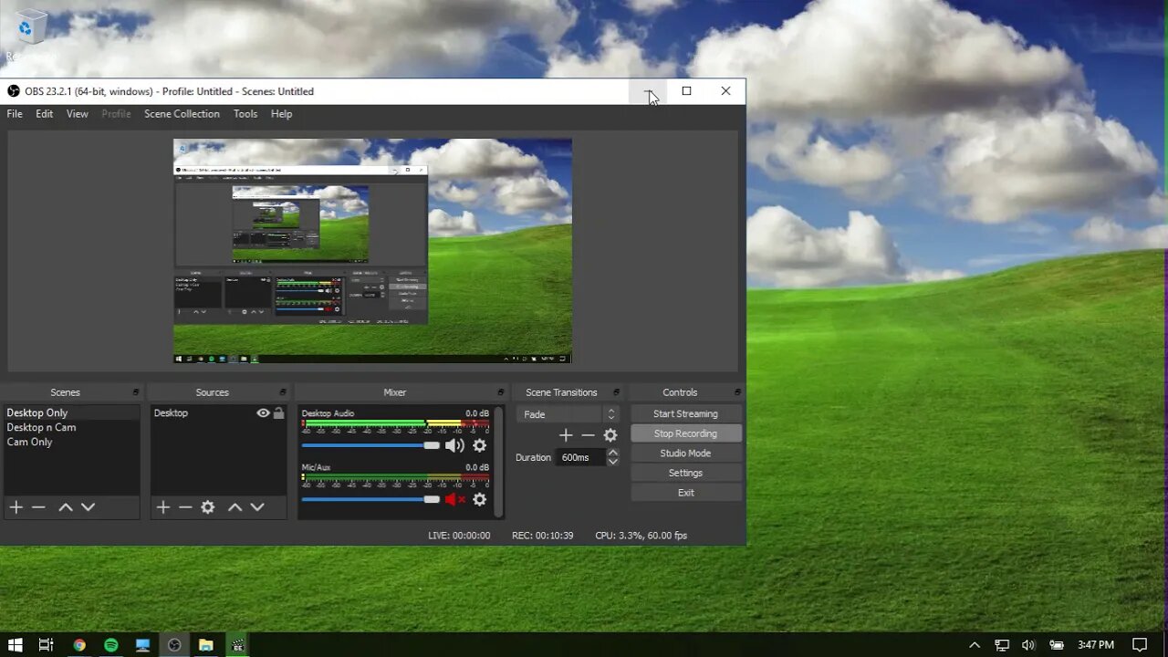Viewport: 1168px width, 657px height.
Task: Open the blue monitor app on the taskbar
Action: pos(143,645)
